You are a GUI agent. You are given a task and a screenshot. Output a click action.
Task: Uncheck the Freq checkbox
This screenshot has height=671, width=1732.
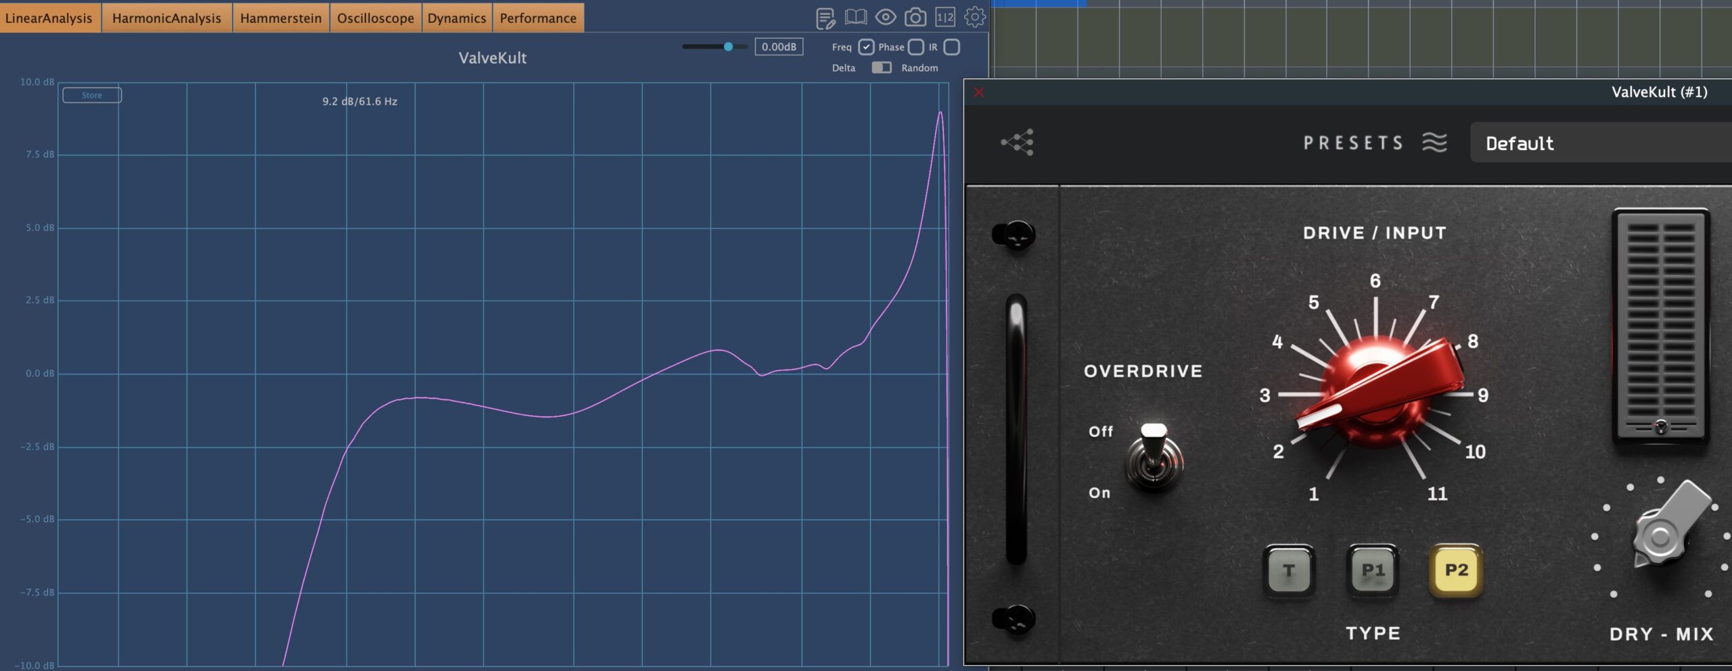point(866,47)
